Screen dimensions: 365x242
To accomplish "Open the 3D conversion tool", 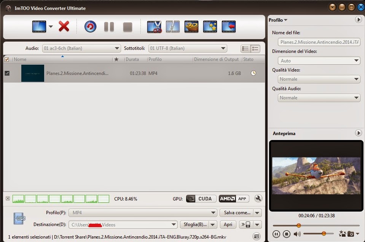I will 191,27.
